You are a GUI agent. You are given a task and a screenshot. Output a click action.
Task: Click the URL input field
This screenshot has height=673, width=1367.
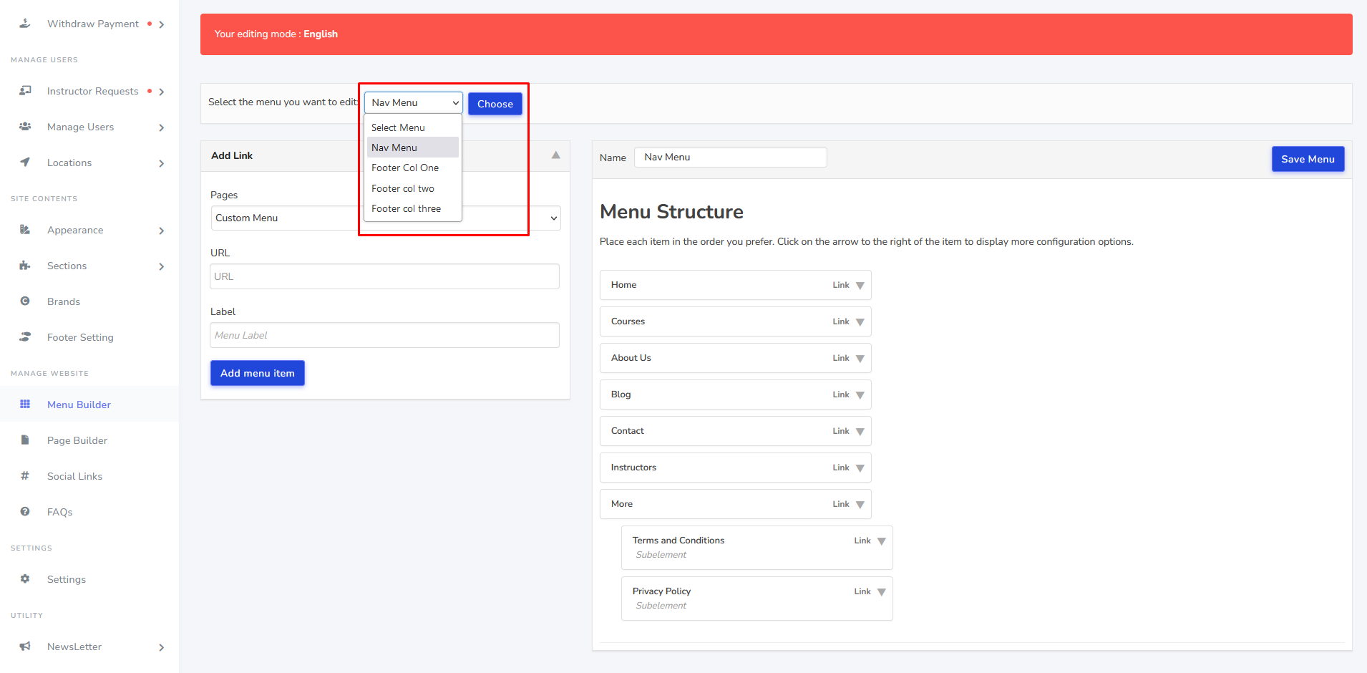click(384, 276)
